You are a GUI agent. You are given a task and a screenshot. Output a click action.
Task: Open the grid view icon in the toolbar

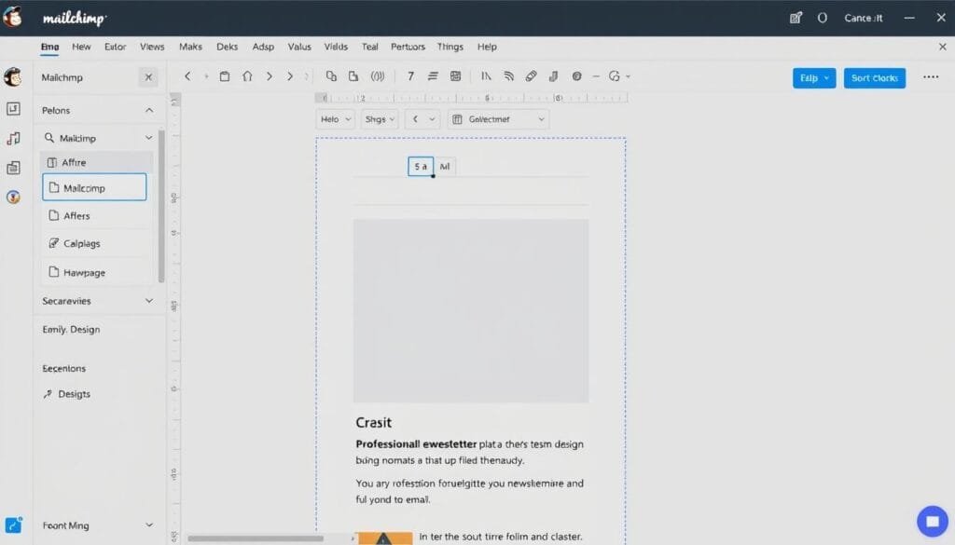click(x=454, y=77)
